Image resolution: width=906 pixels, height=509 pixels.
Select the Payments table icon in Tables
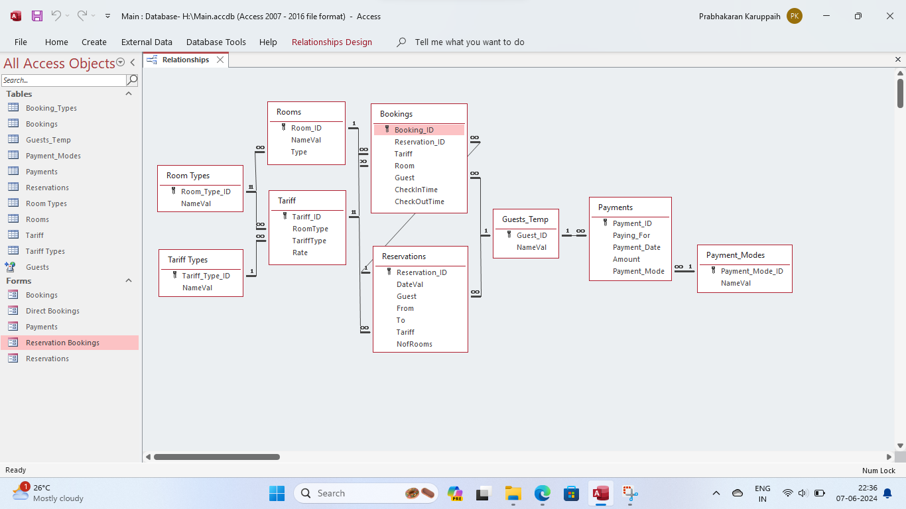point(13,171)
